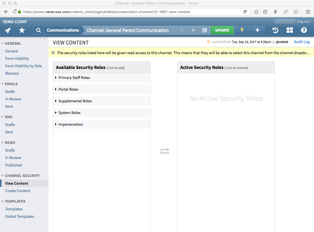This screenshot has width=314, height=232.
Task: Select Global Templates in the sidebar
Action: click(19, 216)
